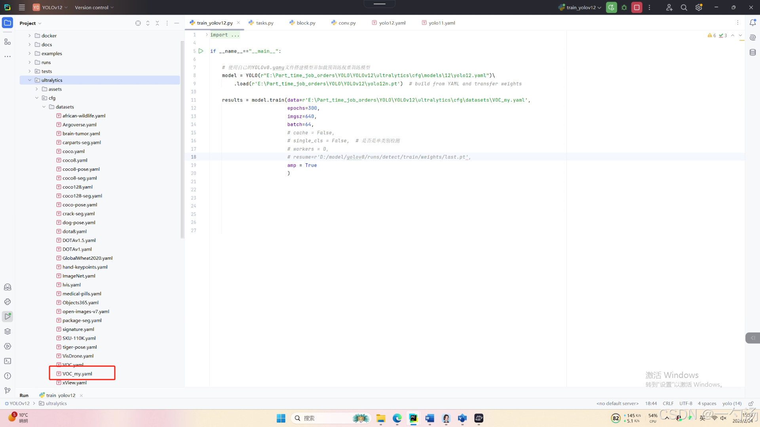Open IDE settings gear icon
Viewport: 760px width, 427px height.
coord(699,8)
